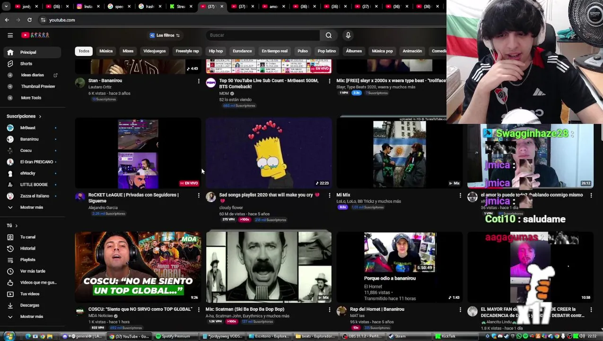
Task: Select the Todos filter chip
Action: pyautogui.click(x=84, y=51)
